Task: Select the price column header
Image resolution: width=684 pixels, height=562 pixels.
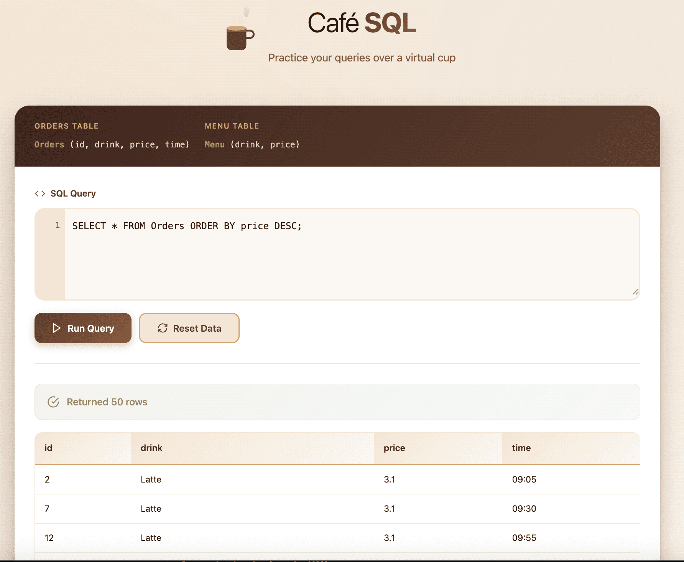Action: click(394, 448)
